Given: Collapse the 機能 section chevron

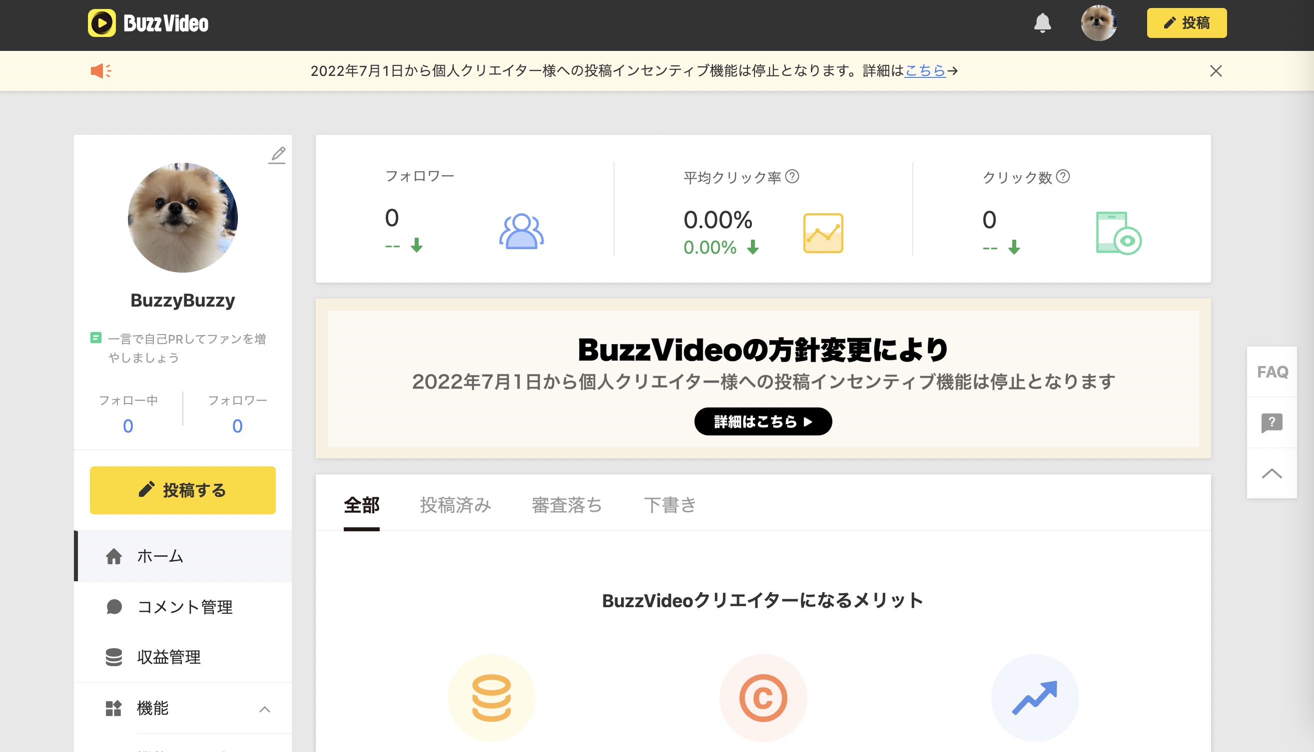Looking at the screenshot, I should pyautogui.click(x=265, y=709).
